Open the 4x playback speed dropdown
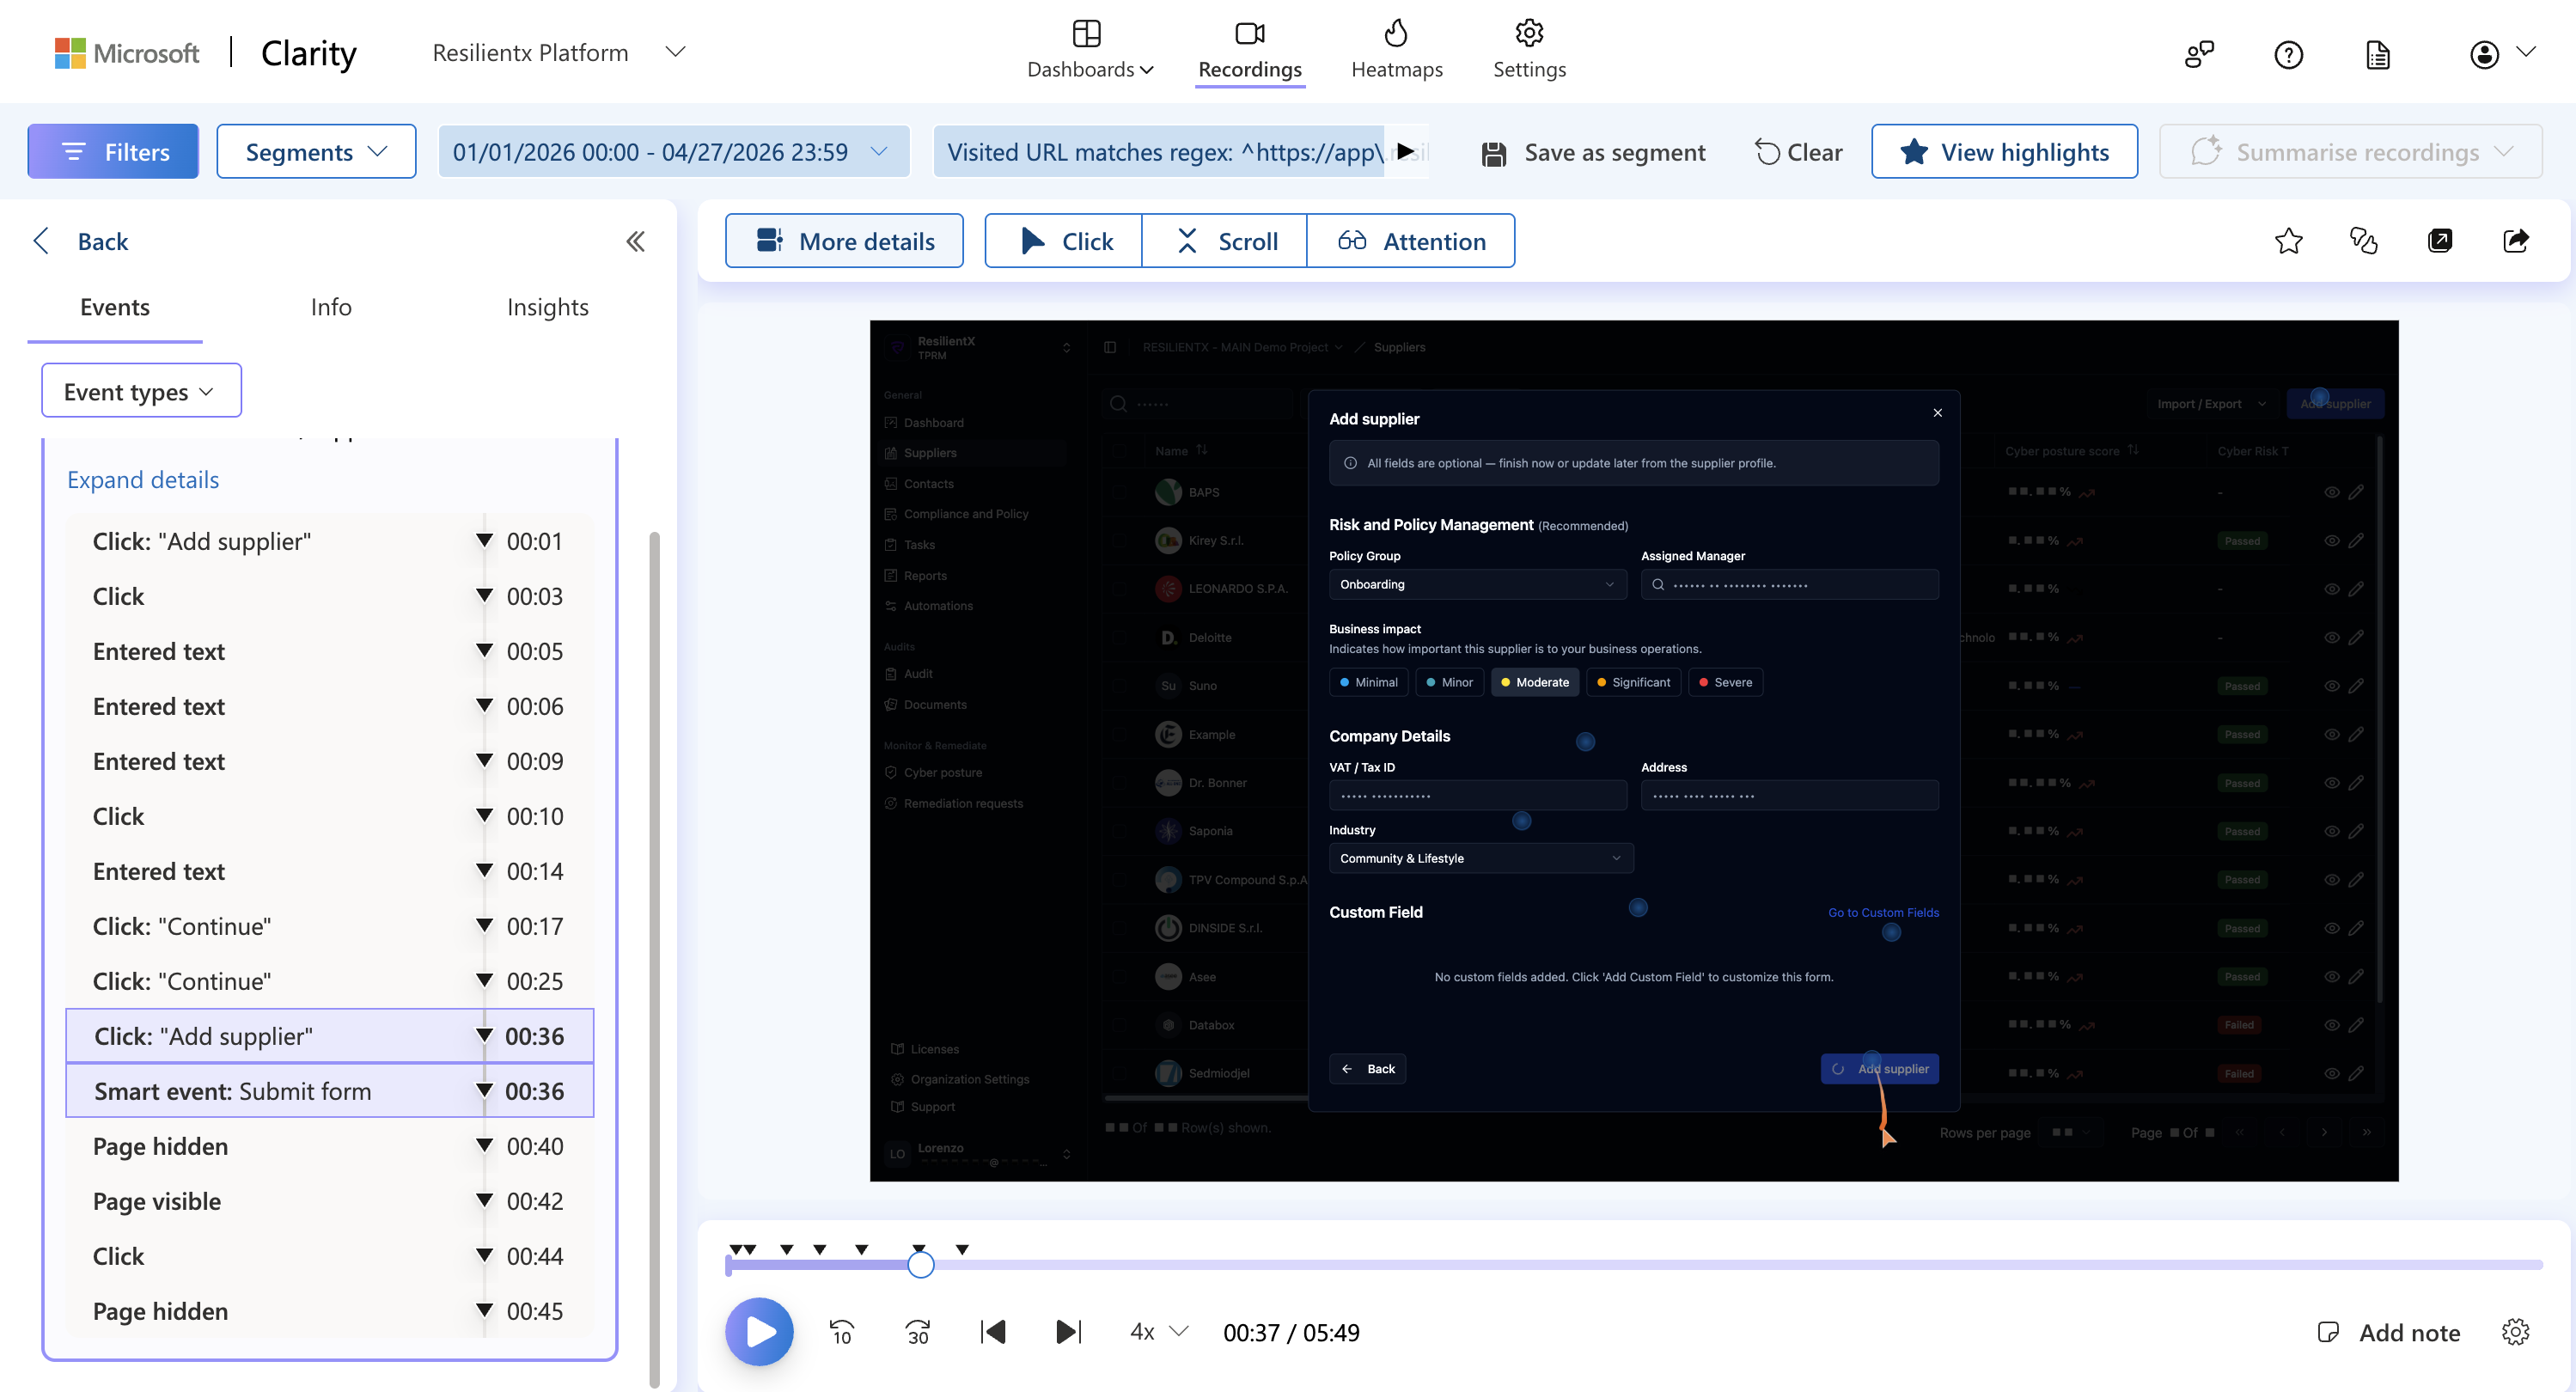The image size is (2576, 1392). click(1158, 1332)
